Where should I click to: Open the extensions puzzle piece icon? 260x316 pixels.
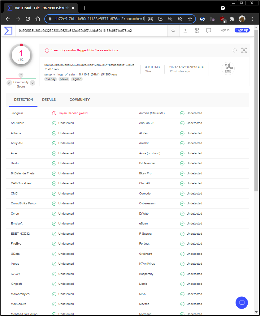tap(232, 19)
